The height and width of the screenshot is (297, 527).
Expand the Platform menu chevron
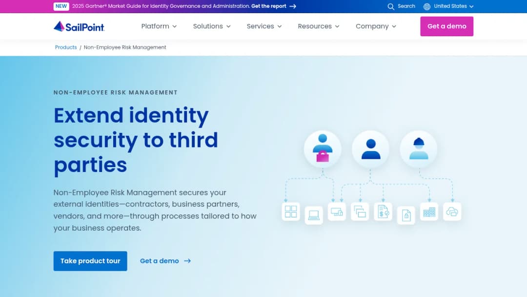pyautogui.click(x=174, y=26)
